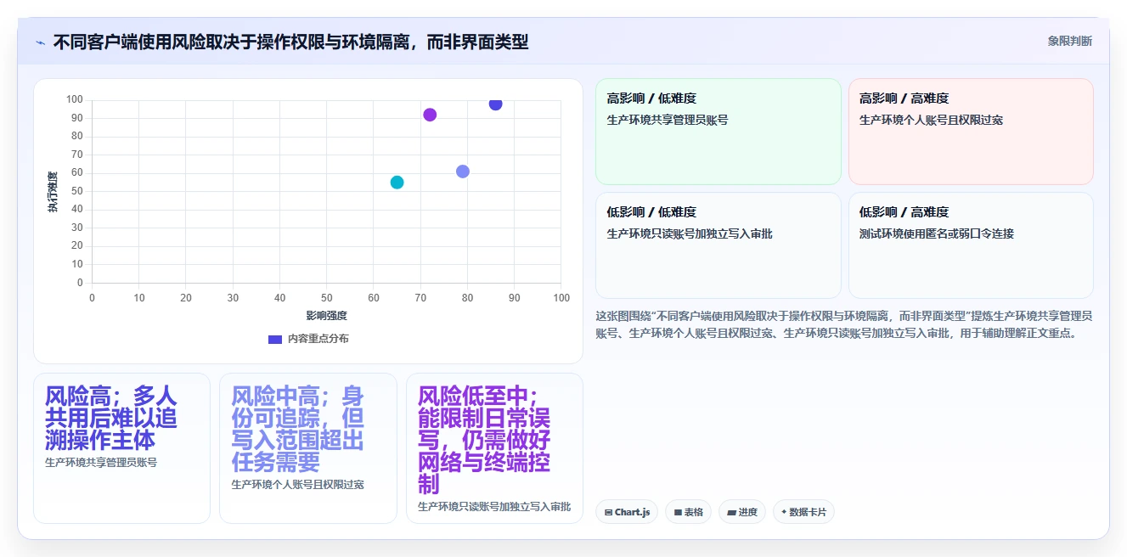Click the 内容重点分布 legend label
Image resolution: width=1127 pixels, height=557 pixels.
coord(318,339)
